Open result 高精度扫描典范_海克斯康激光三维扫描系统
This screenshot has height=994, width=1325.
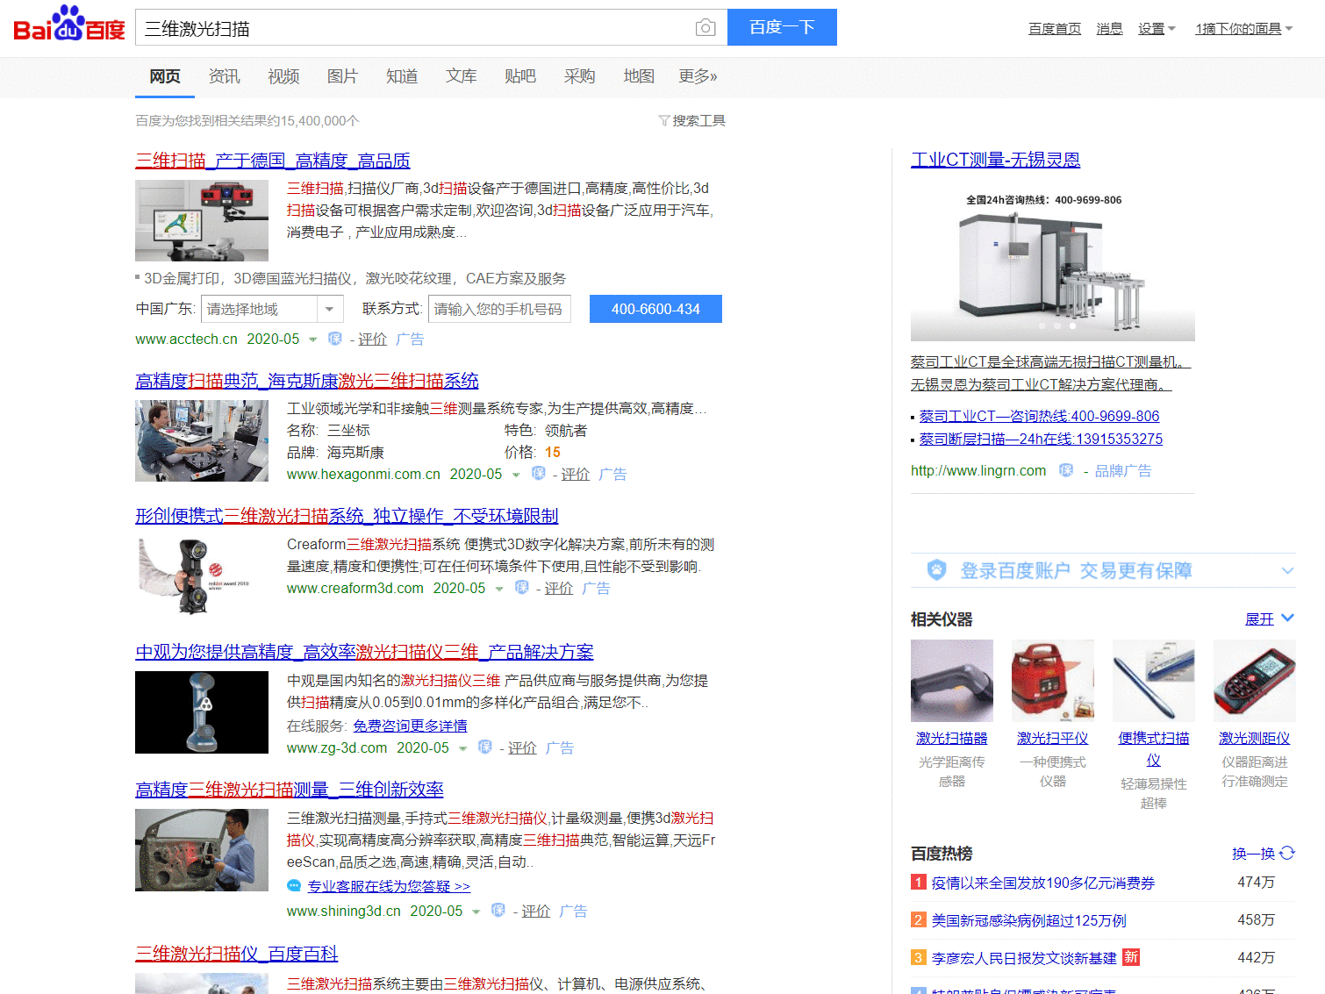coord(307,381)
